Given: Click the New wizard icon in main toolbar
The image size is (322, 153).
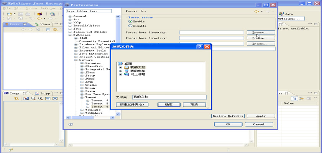Looking at the screenshot, I should click(x=9, y=14).
